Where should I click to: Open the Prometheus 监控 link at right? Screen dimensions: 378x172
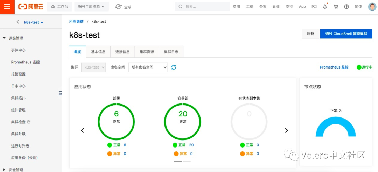click(x=334, y=67)
